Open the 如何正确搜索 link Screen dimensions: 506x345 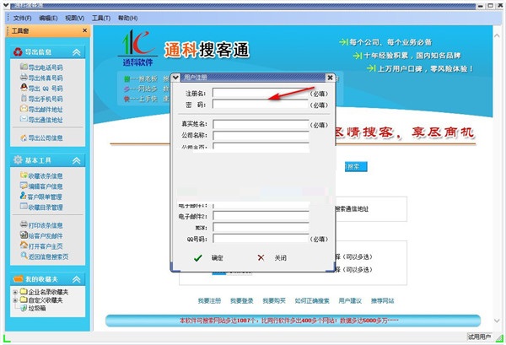[312, 301]
